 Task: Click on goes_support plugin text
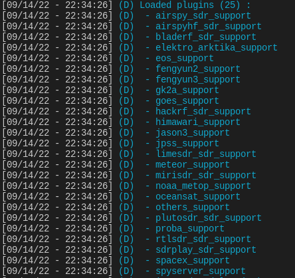tap(187, 101)
